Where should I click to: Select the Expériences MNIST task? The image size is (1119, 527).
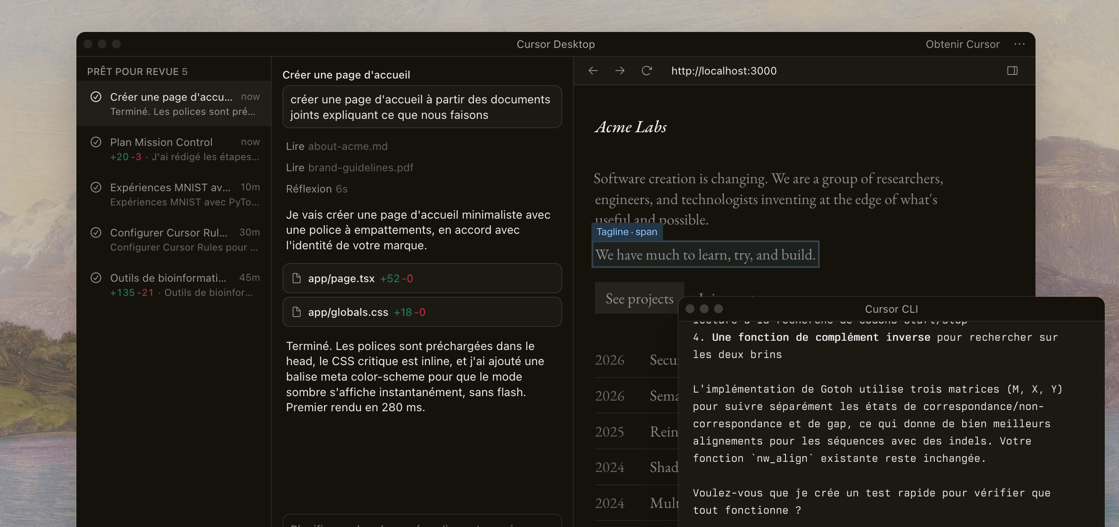[x=174, y=195]
